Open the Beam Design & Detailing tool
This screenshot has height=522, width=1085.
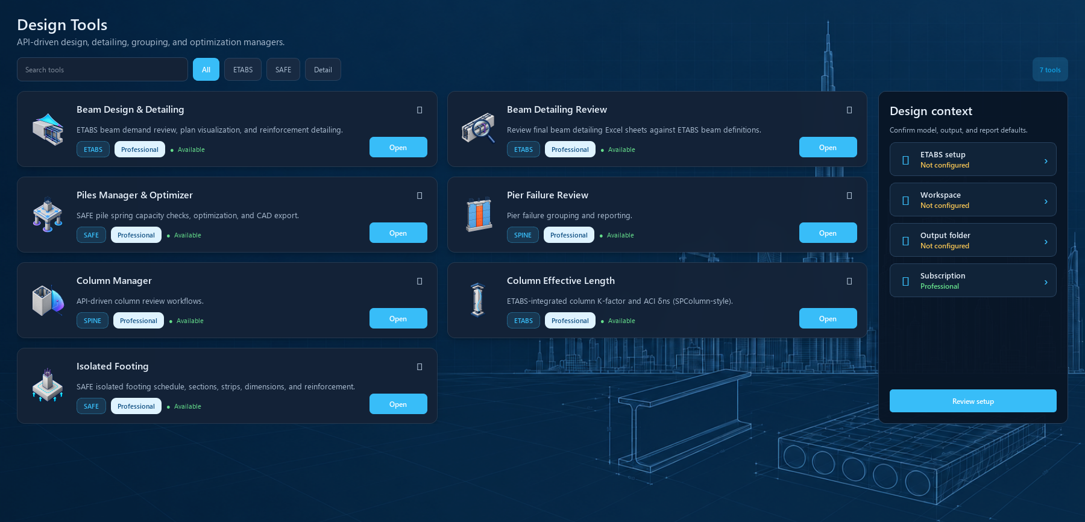tap(398, 147)
